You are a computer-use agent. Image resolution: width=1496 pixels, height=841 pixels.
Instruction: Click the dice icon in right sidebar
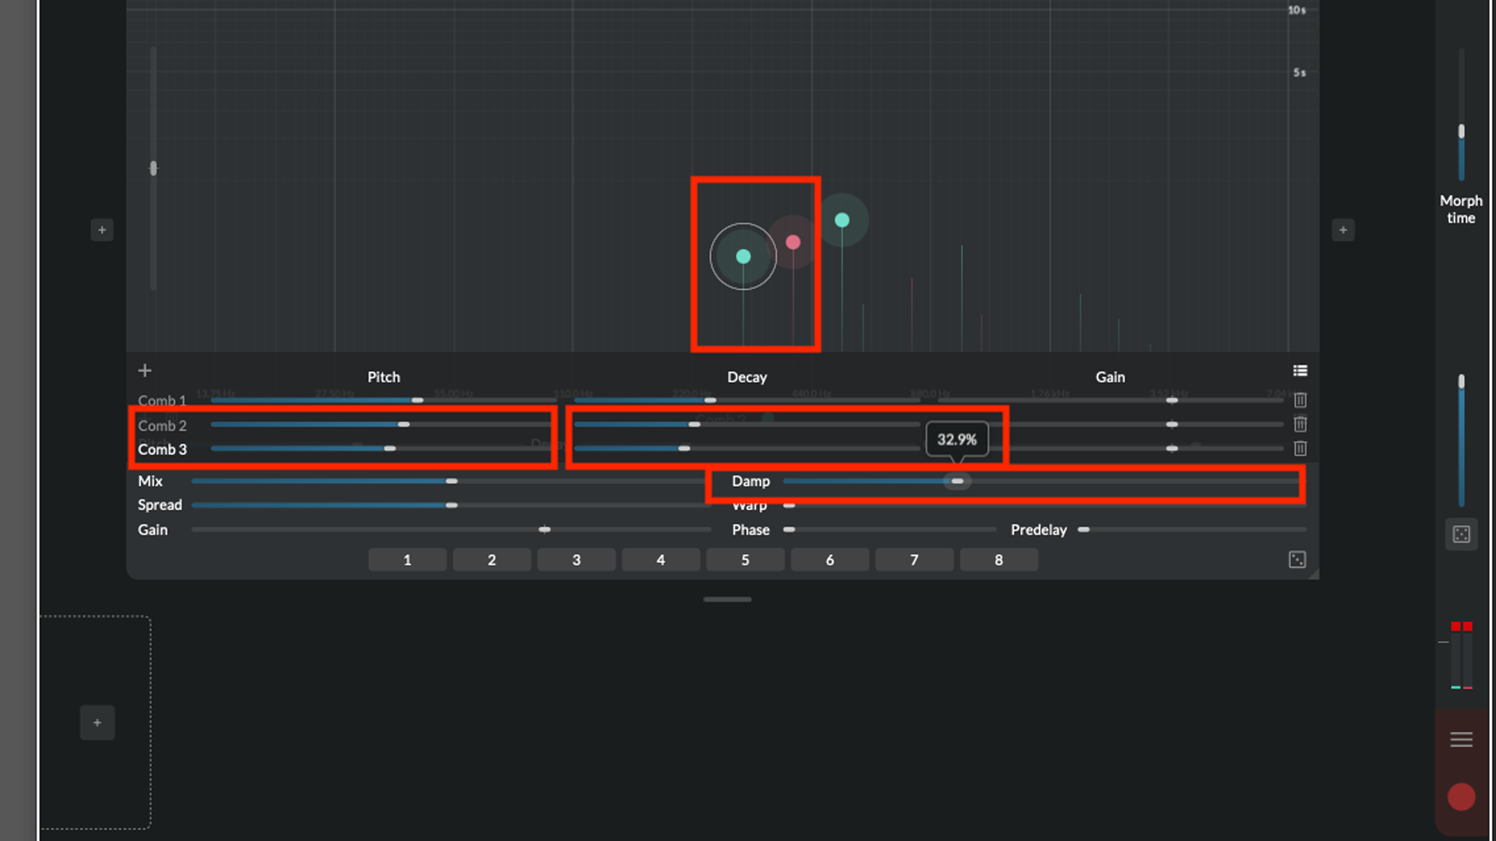[1462, 534]
